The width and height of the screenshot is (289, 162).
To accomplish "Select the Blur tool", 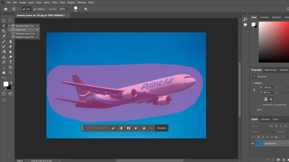I will pyautogui.click(x=10, y=52).
